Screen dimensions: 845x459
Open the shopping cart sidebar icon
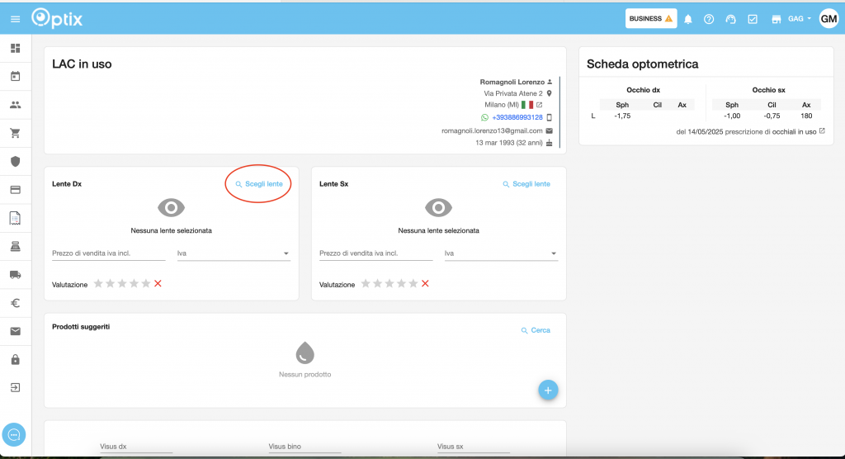[x=15, y=133]
